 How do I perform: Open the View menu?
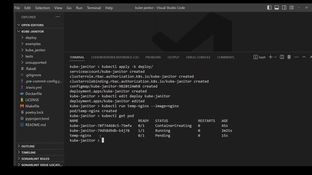coord(58,8)
